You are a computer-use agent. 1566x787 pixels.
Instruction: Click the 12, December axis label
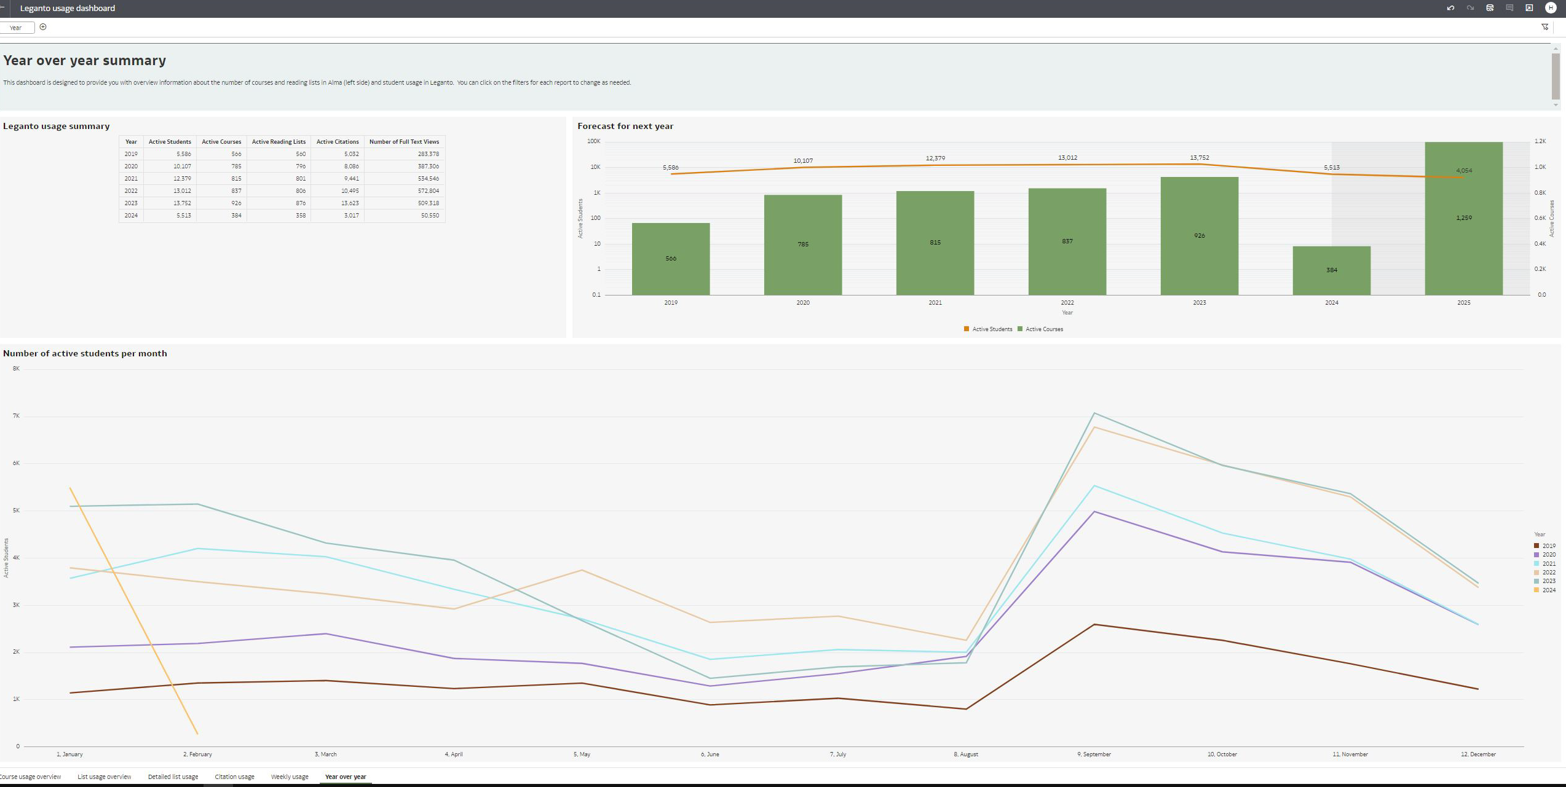[1478, 754]
